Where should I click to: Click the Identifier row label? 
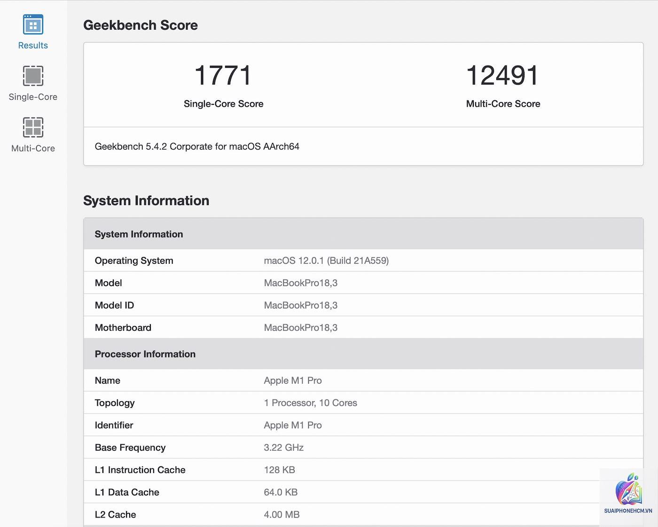[114, 425]
